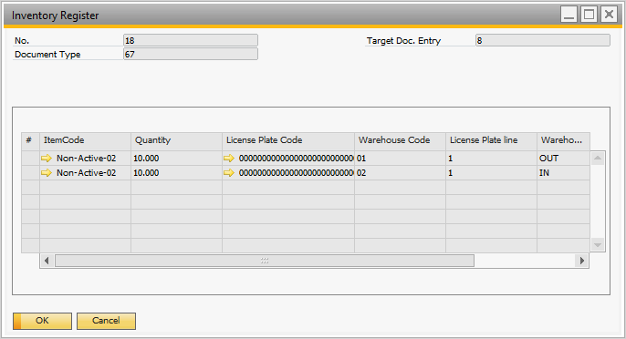The width and height of the screenshot is (626, 339).
Task: Maximize the Inventory Register window
Action: 589,15
